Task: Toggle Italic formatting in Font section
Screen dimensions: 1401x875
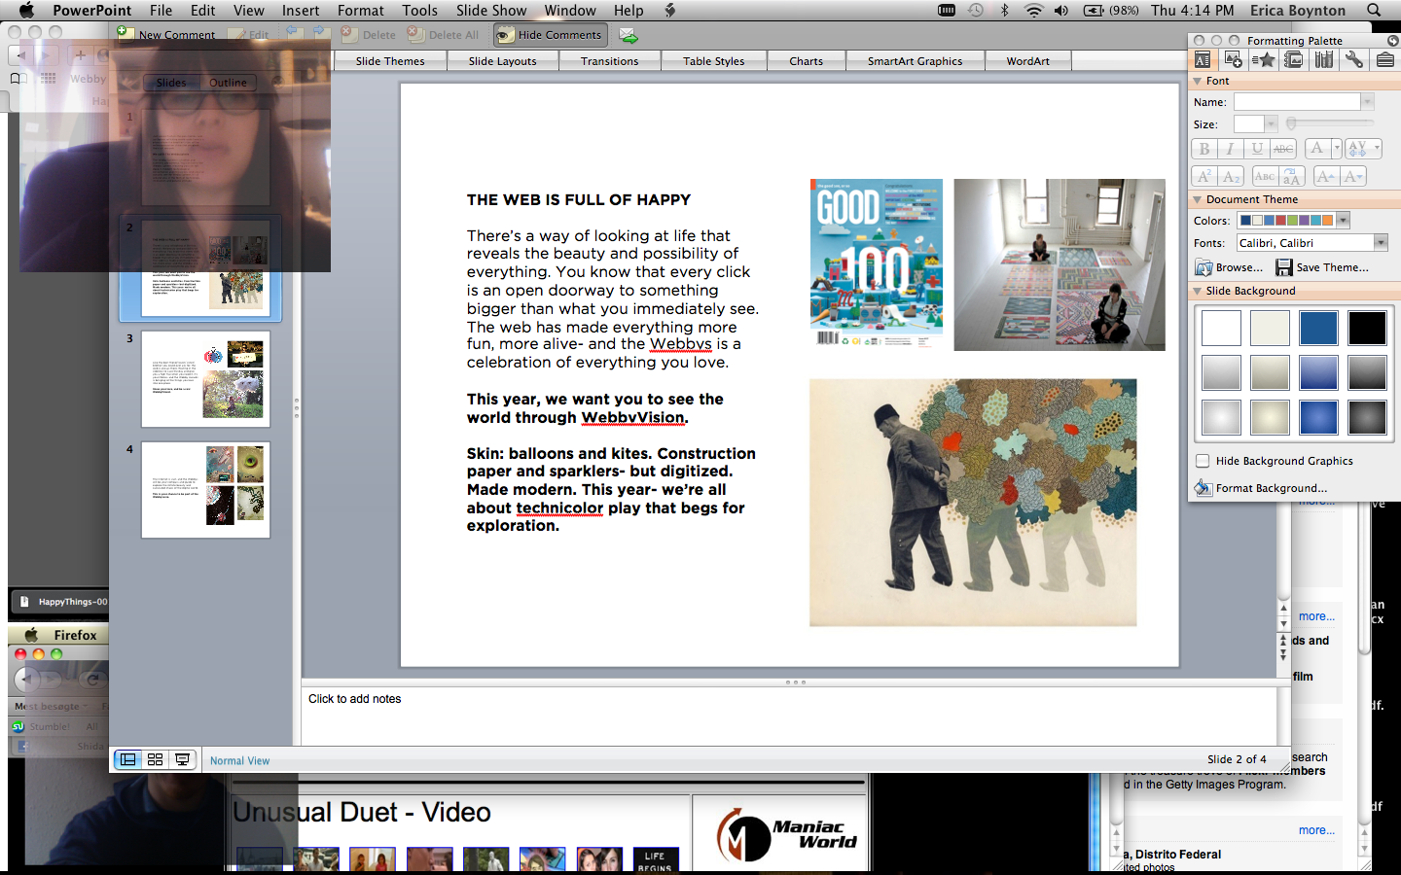Action: pos(1231,149)
